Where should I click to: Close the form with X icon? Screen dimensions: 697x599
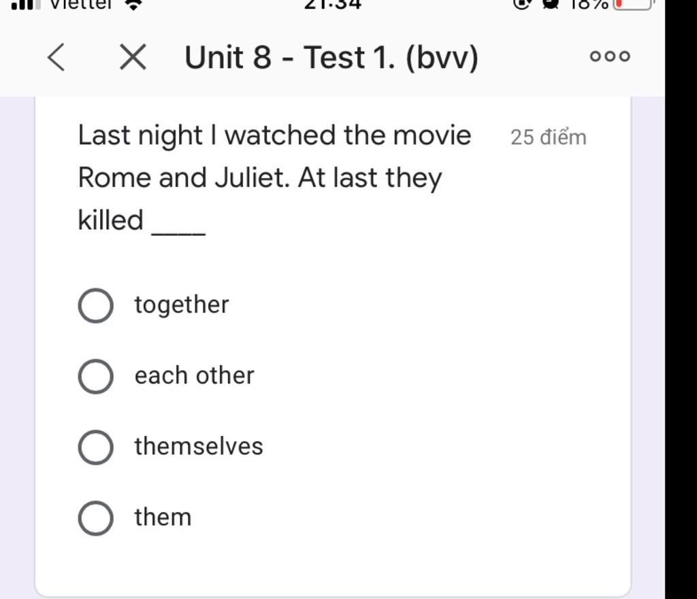click(133, 57)
